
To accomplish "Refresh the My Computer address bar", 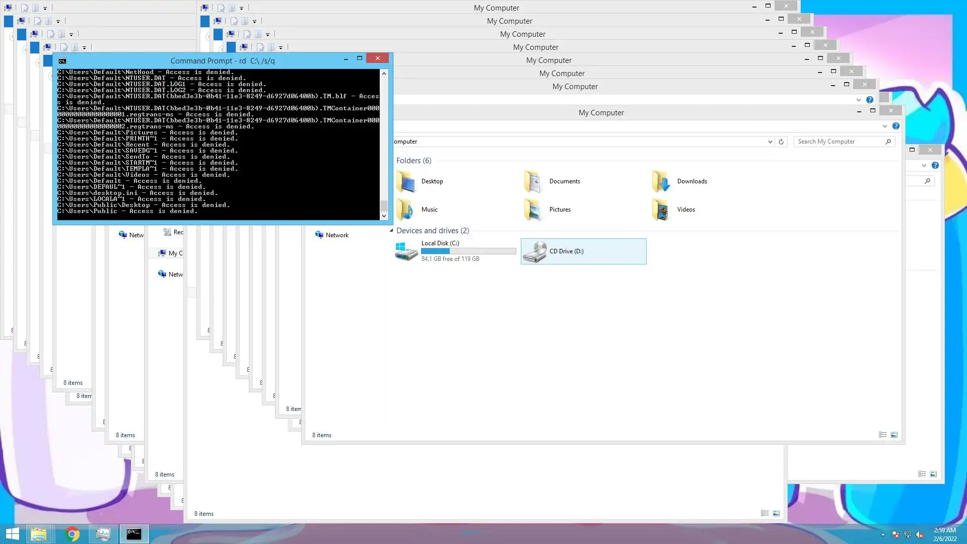I will click(781, 142).
